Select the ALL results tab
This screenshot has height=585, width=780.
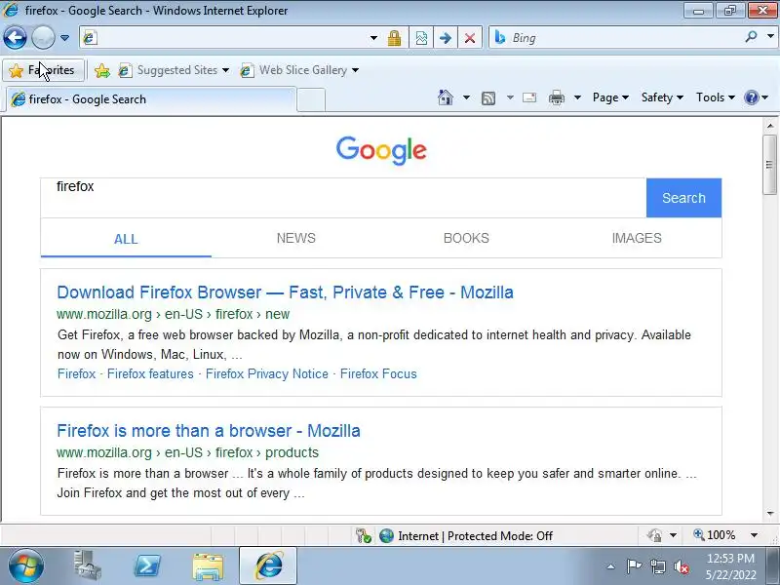coord(126,239)
